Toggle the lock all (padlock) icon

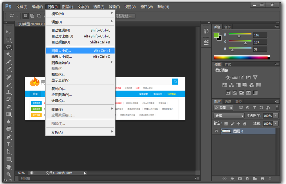(245, 124)
